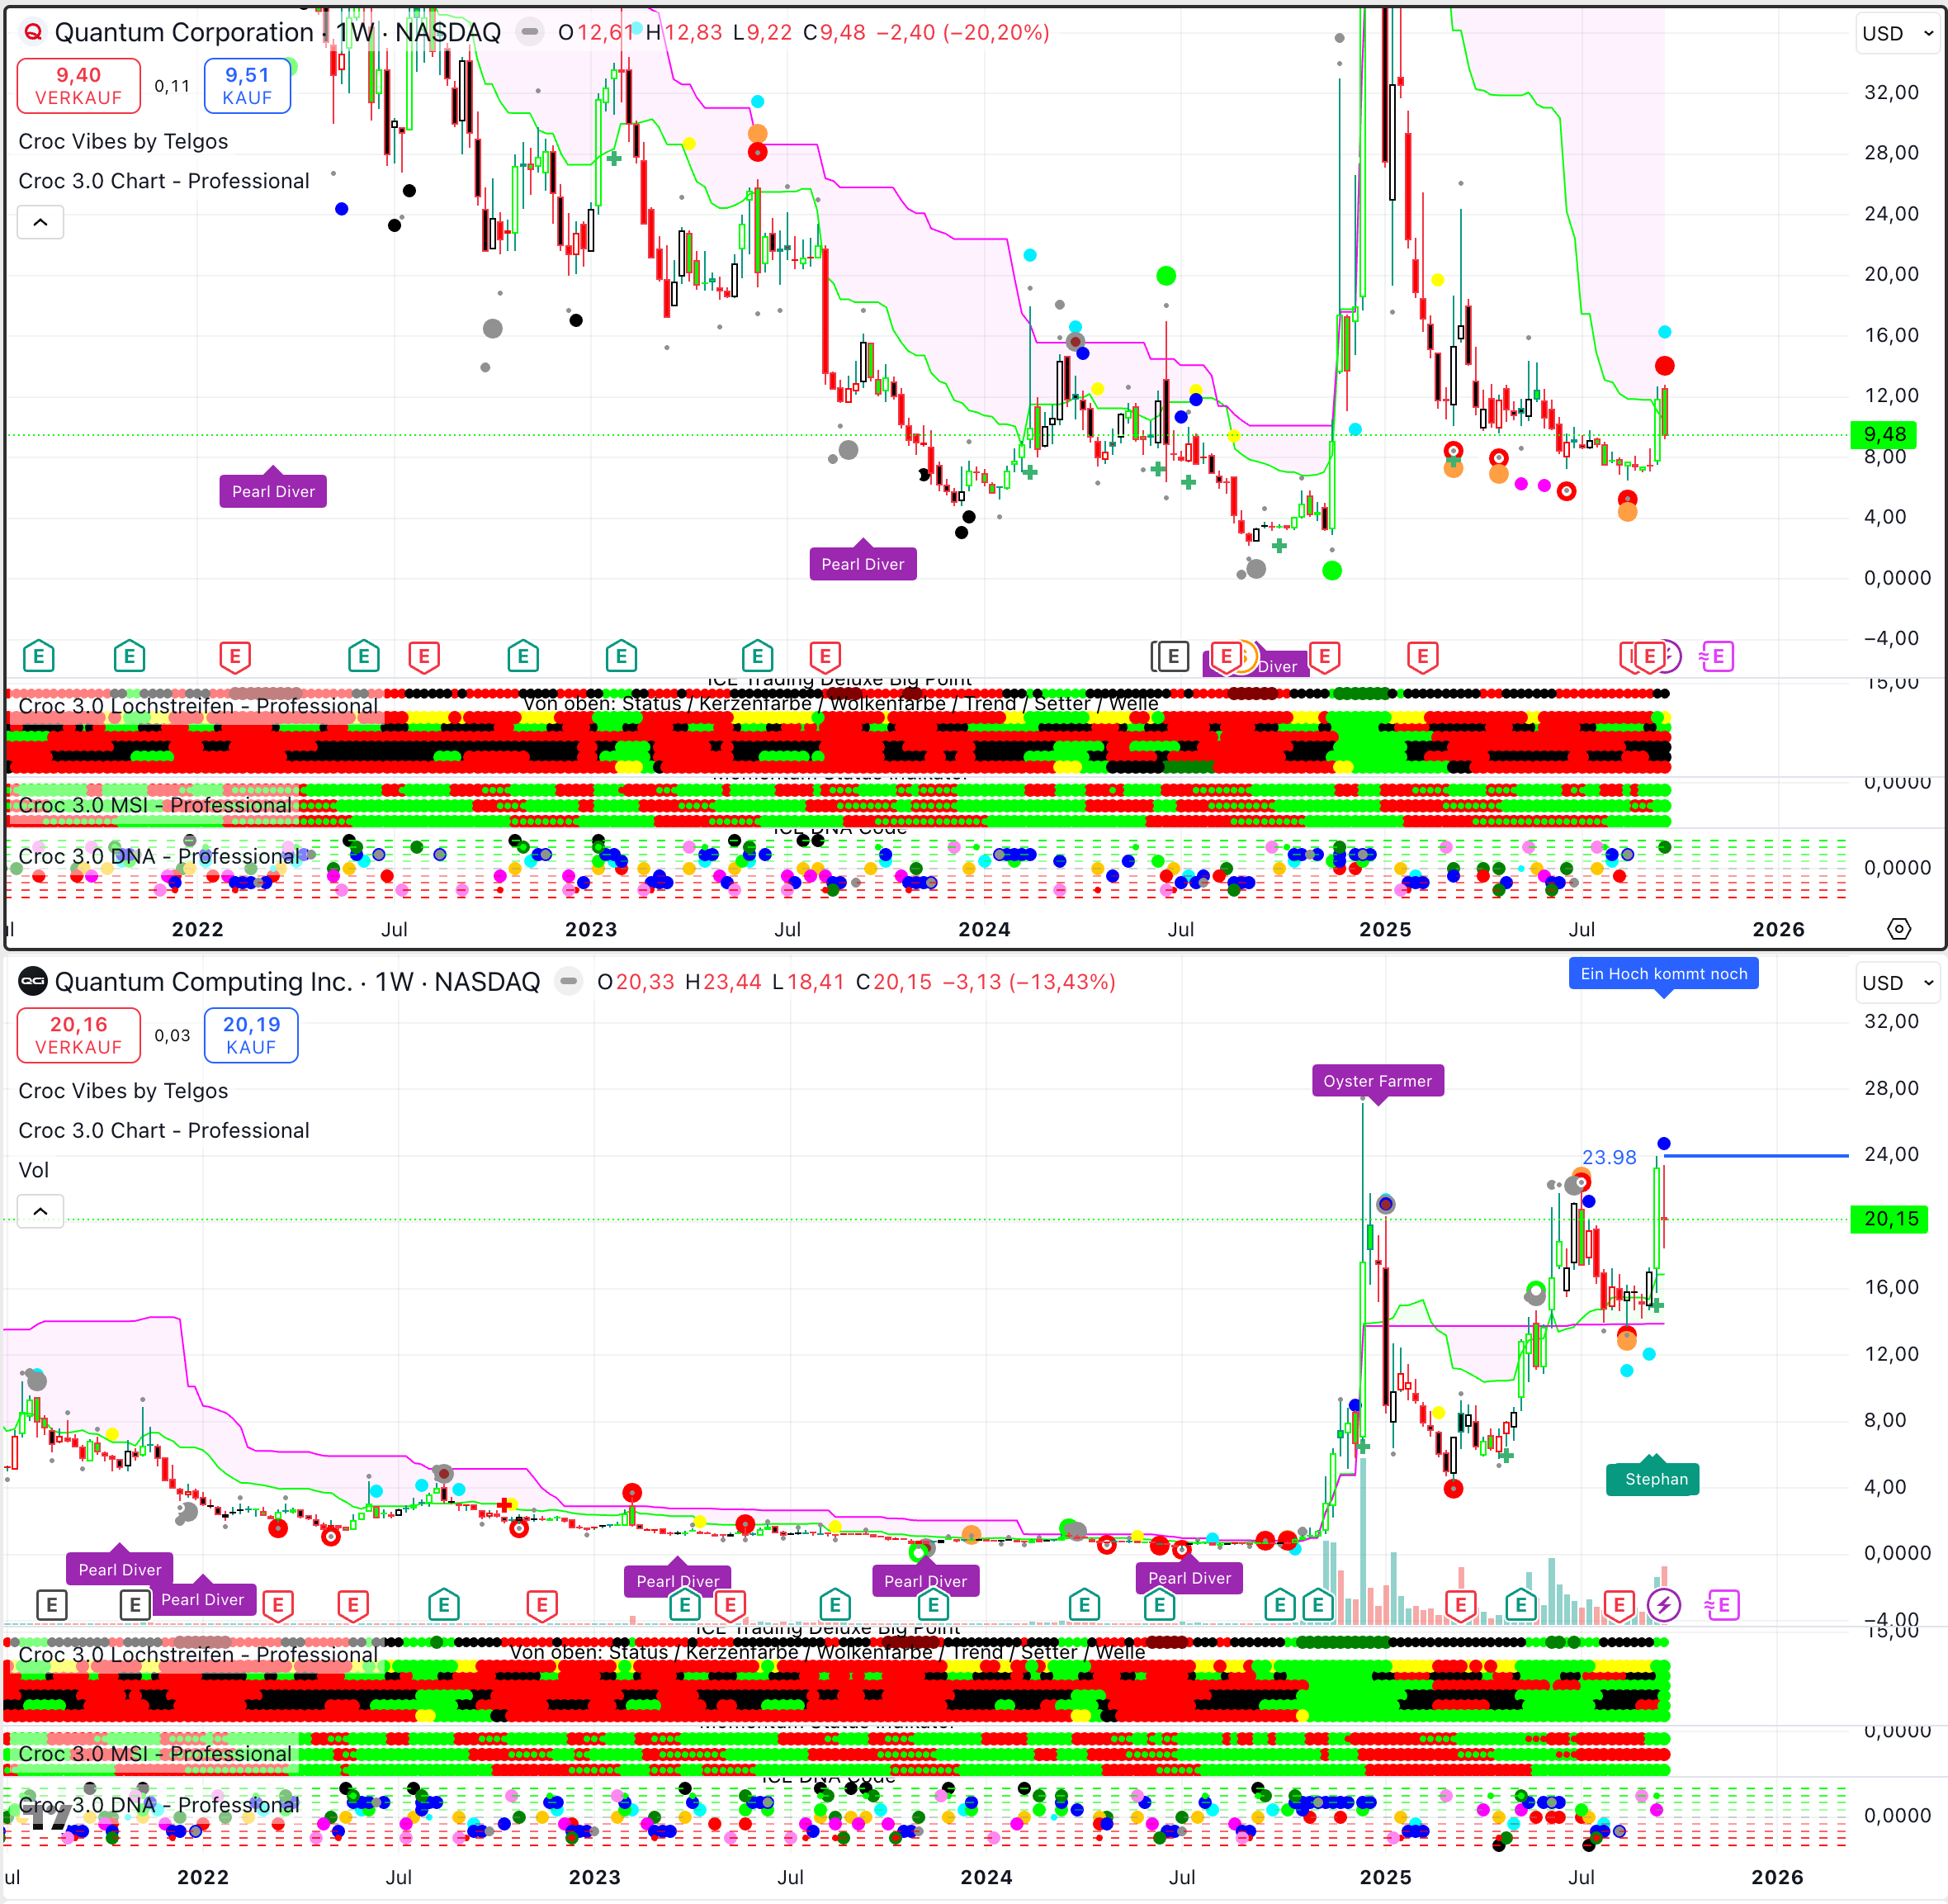Click the Quantum Corporation red logo icon
The width and height of the screenshot is (1948, 1904).
[33, 32]
